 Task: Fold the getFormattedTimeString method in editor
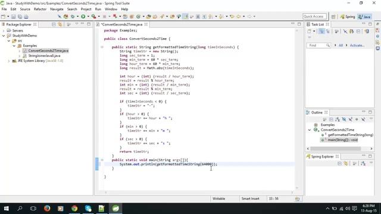(102, 47)
